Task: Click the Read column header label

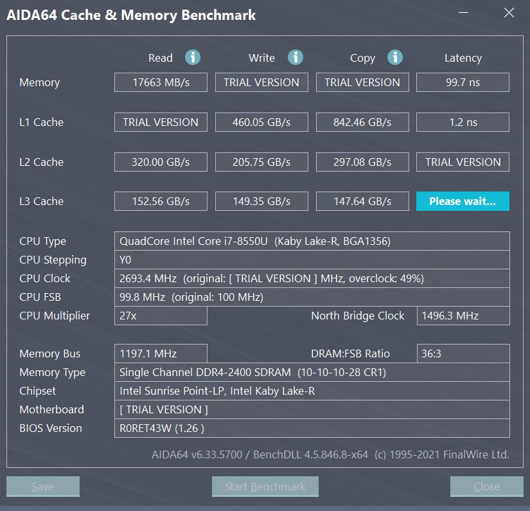Action: (161, 58)
